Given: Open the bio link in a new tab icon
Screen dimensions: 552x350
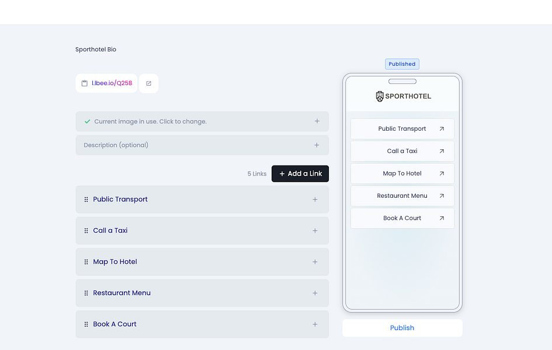Looking at the screenshot, I should click(x=148, y=83).
